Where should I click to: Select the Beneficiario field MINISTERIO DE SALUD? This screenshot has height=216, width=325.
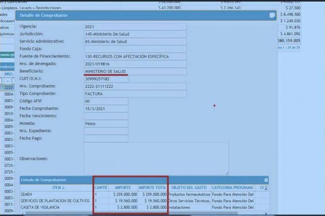[135, 72]
